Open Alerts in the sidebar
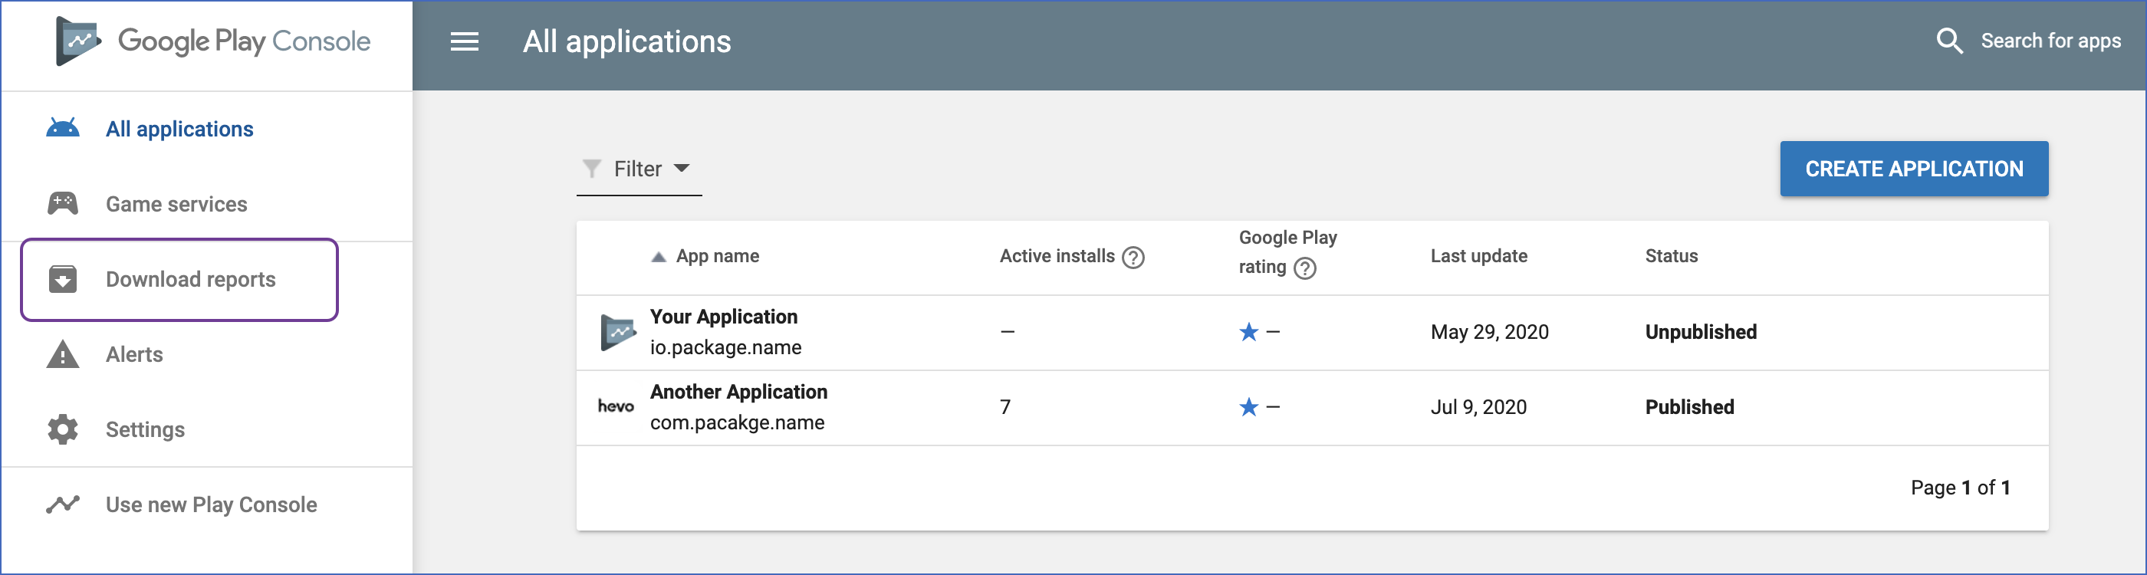This screenshot has width=2147, height=575. (x=134, y=354)
